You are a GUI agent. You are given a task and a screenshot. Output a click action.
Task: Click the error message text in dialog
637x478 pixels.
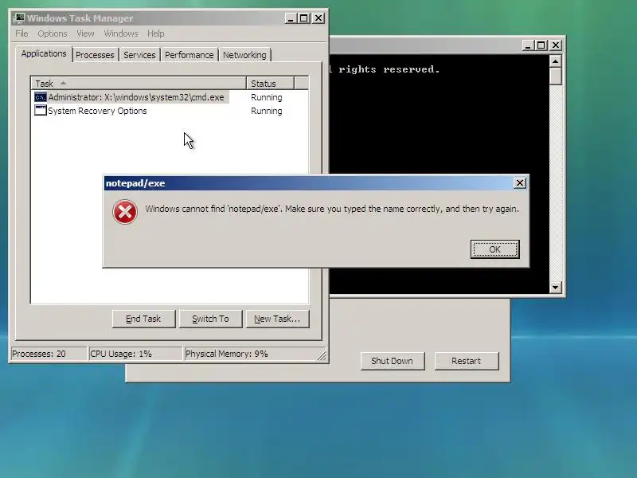pyautogui.click(x=332, y=209)
